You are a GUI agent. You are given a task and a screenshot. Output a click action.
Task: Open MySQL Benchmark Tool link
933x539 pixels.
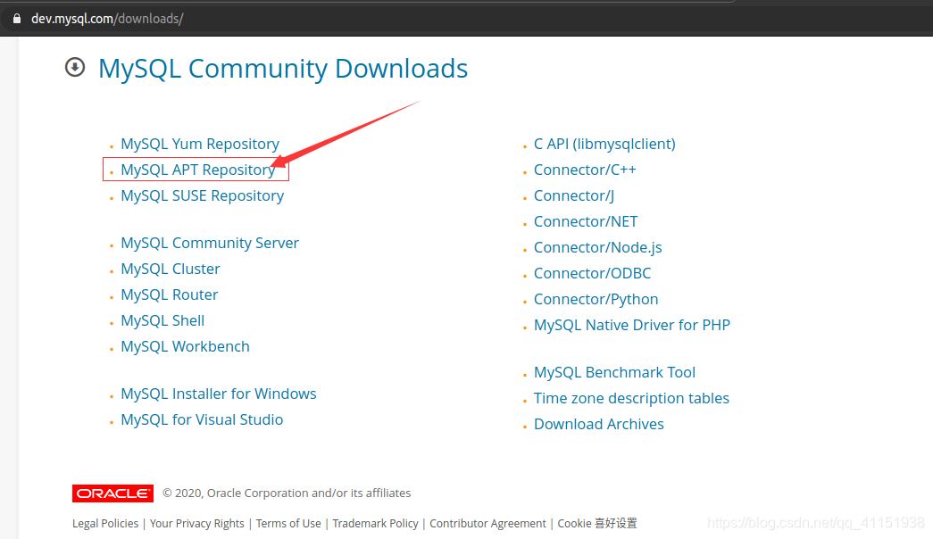coord(614,372)
